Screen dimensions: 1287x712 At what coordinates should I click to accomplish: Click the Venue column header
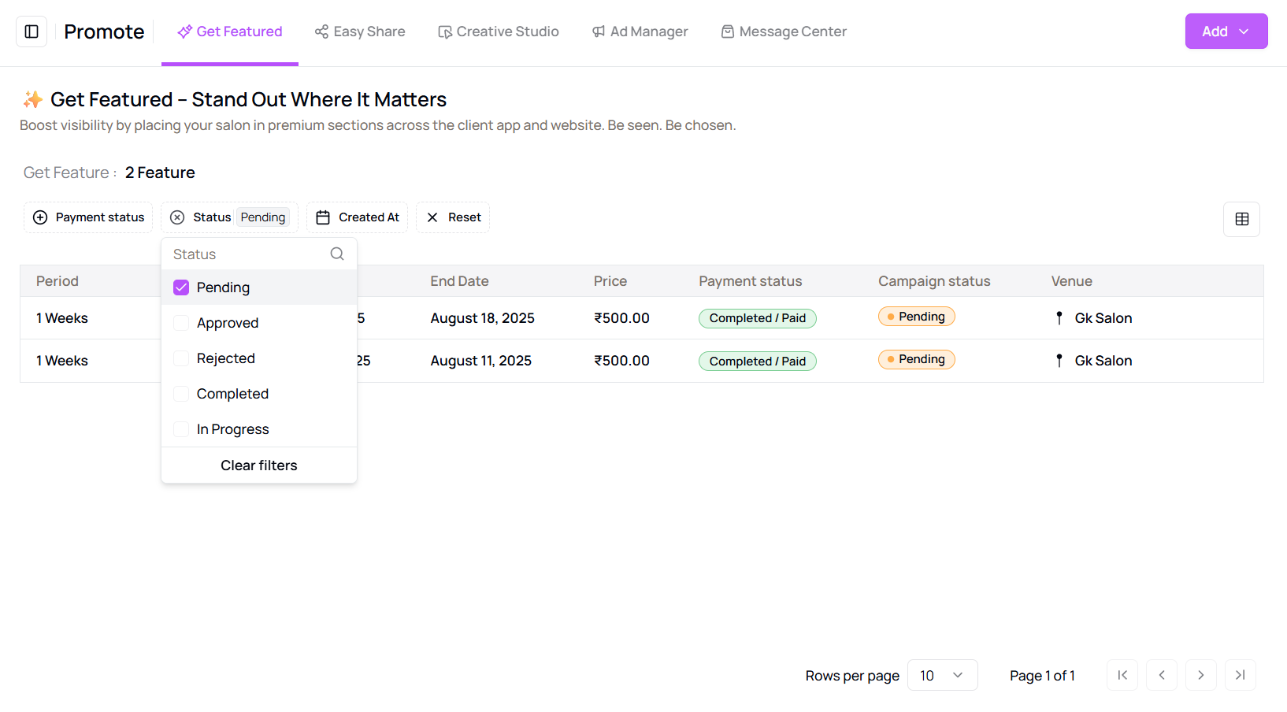coord(1071,281)
